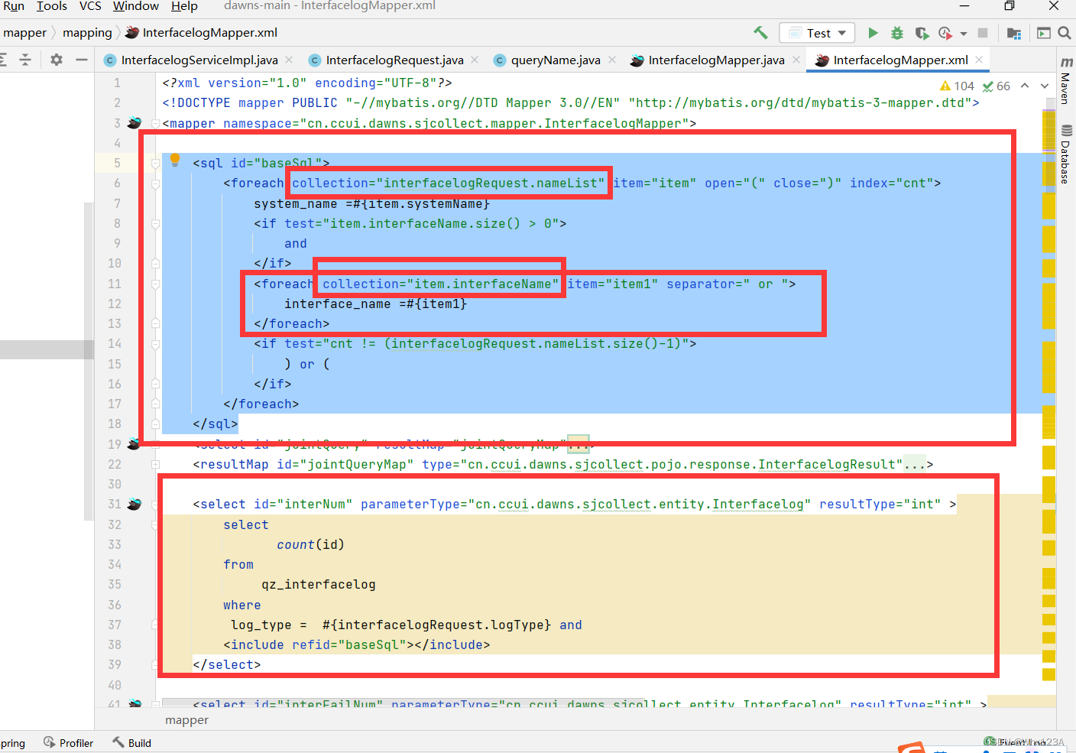This screenshot has width=1076, height=753.
Task: Click the Search Everywhere magnifier icon
Action: 1064,33
